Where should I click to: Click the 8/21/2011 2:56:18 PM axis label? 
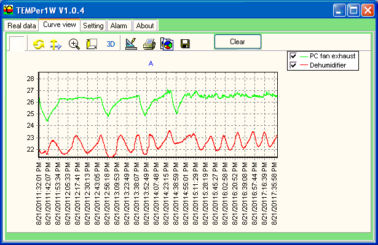pyautogui.click(x=108, y=193)
